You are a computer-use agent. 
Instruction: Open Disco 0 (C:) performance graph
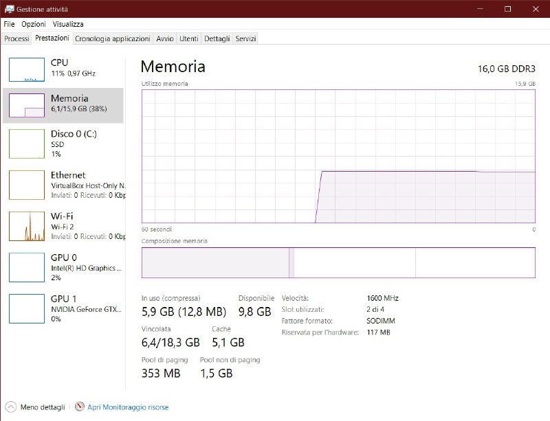coord(26,144)
